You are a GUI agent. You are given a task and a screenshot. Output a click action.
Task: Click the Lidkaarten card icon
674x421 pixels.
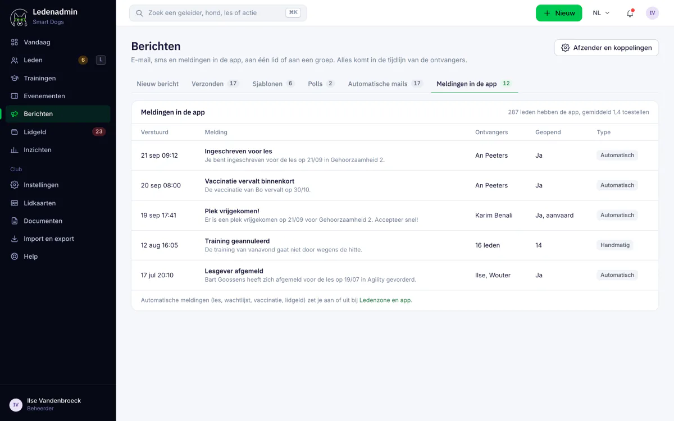[15, 203]
